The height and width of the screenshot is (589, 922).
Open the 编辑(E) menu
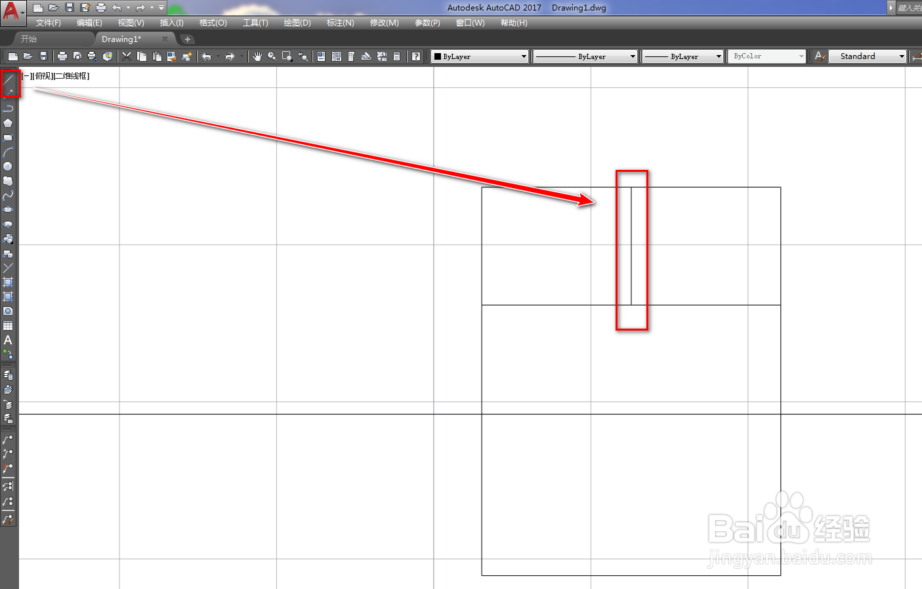coord(89,23)
